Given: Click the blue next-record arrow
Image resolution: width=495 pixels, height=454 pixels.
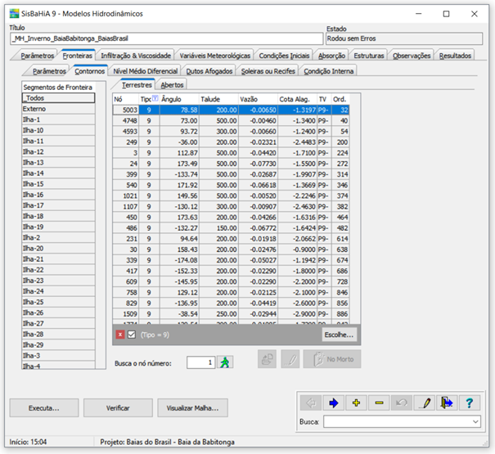Looking at the screenshot, I should [x=333, y=402].
